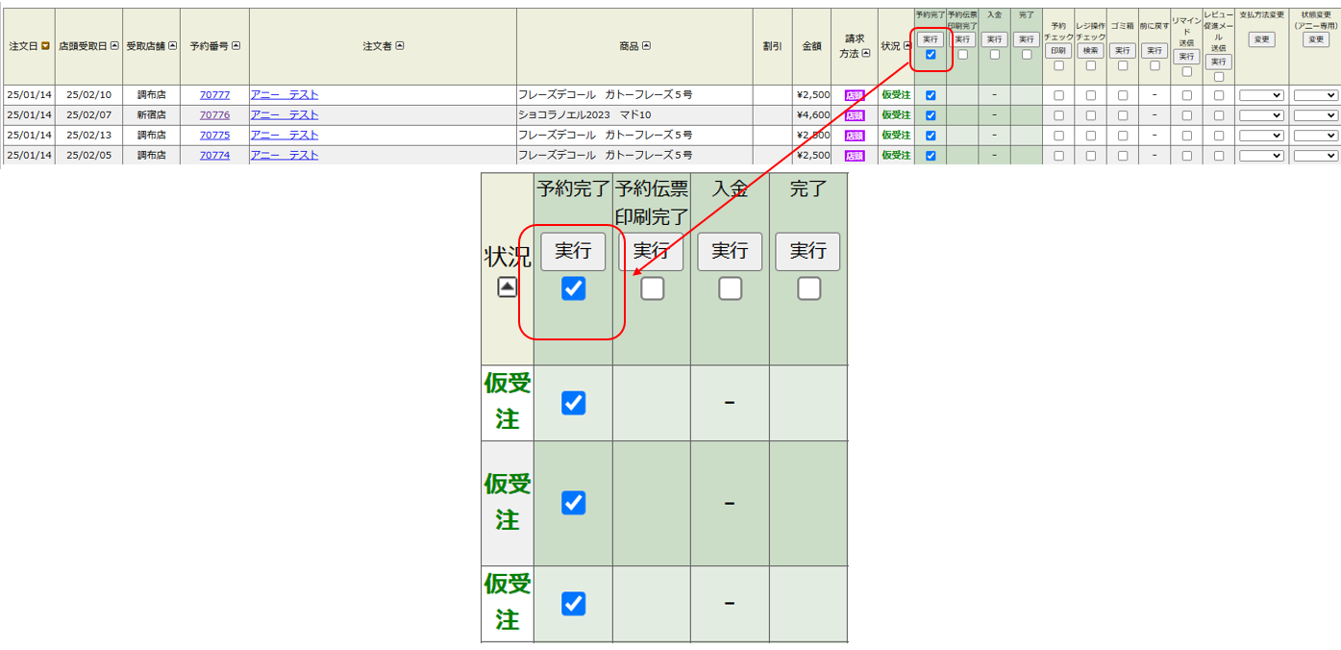Click the sort icon next to 受取店舗

tap(171, 46)
